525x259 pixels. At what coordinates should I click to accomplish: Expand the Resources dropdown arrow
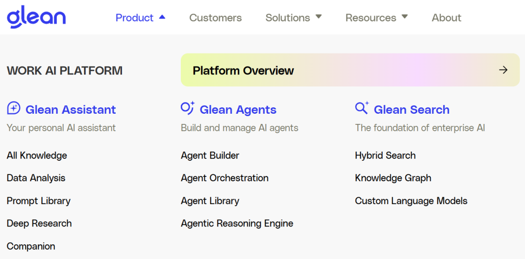click(404, 17)
